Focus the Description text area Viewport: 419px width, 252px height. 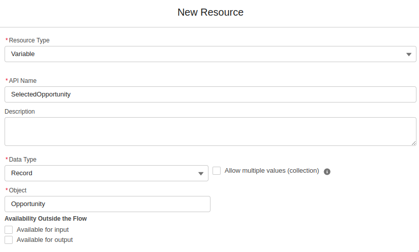210,131
